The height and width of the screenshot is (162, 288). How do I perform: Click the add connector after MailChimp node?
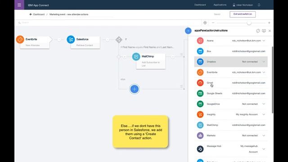tap(173, 57)
